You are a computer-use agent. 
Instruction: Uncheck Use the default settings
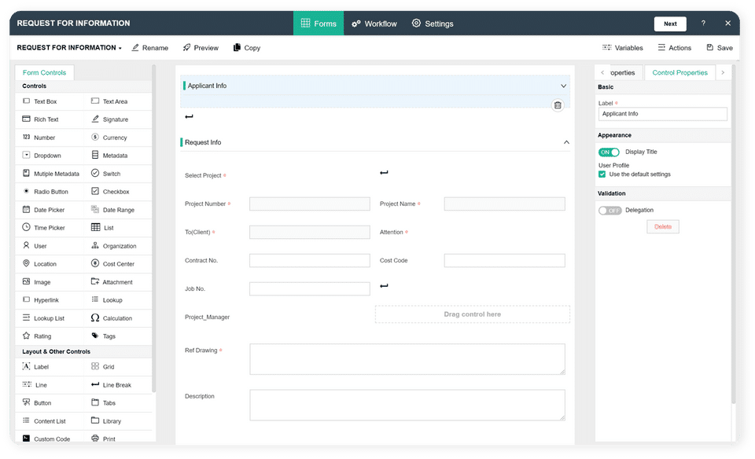tap(602, 174)
